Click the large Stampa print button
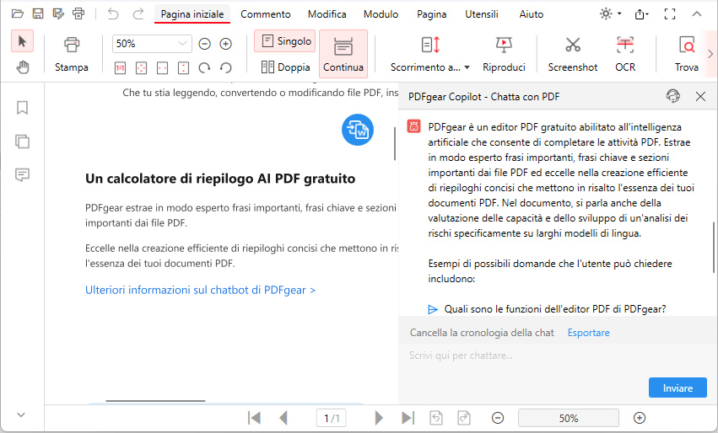Image resolution: width=718 pixels, height=433 pixels. point(72,54)
